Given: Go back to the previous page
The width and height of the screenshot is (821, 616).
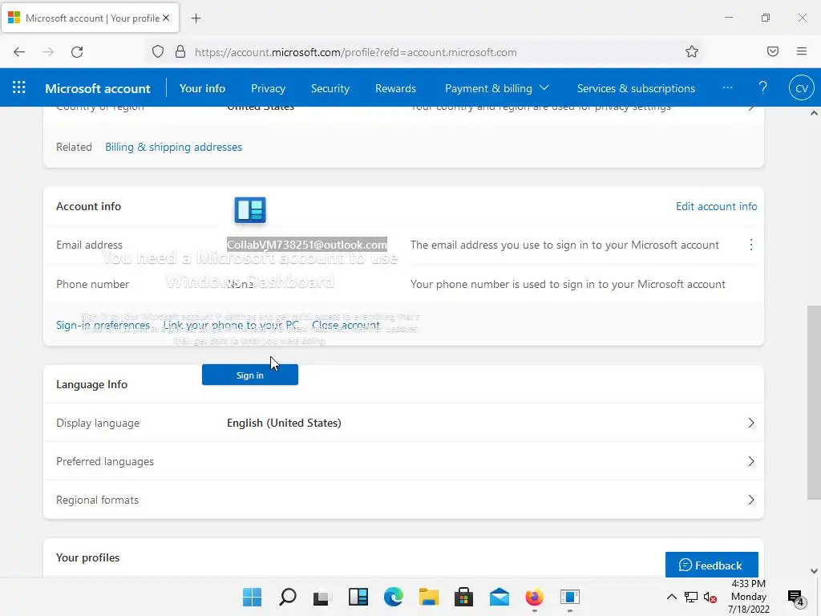Looking at the screenshot, I should click(x=19, y=52).
